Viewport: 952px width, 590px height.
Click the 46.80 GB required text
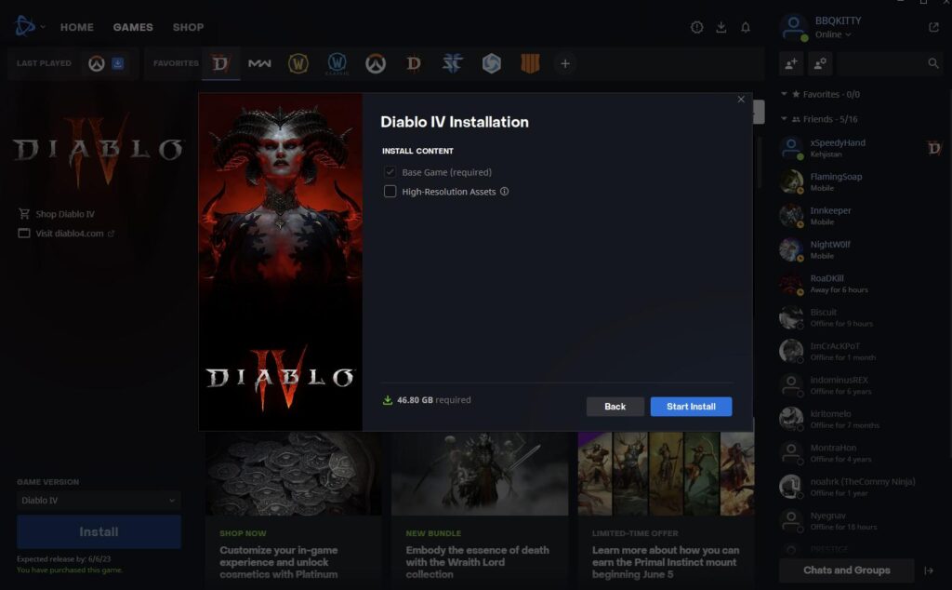[x=433, y=400]
